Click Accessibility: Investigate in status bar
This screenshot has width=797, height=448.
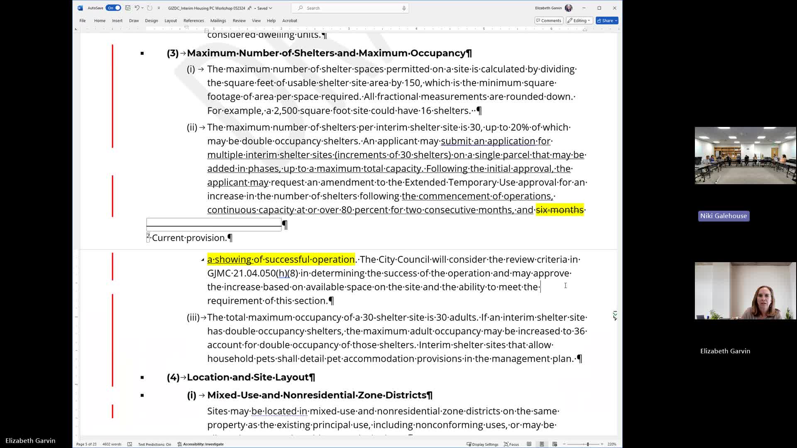point(200,444)
